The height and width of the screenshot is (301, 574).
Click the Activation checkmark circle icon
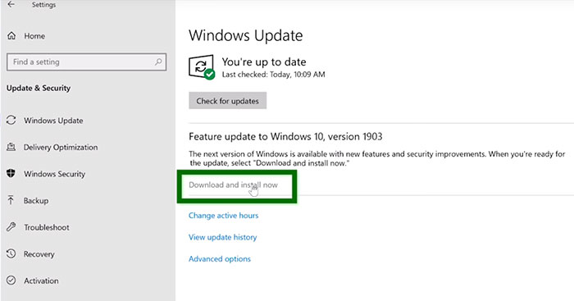(11, 280)
